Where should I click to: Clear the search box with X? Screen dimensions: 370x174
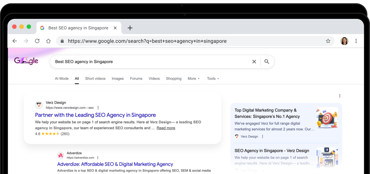(x=254, y=62)
